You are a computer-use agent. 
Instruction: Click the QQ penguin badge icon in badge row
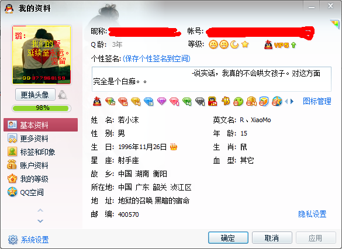pyautogui.click(x=97, y=101)
